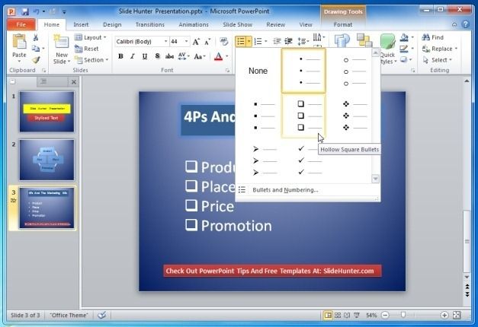Open the File tab
This screenshot has height=327, width=478.
[21, 24]
